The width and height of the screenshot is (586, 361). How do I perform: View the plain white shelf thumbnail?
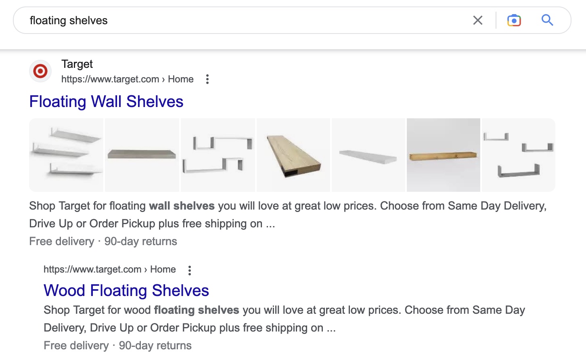tap(368, 155)
